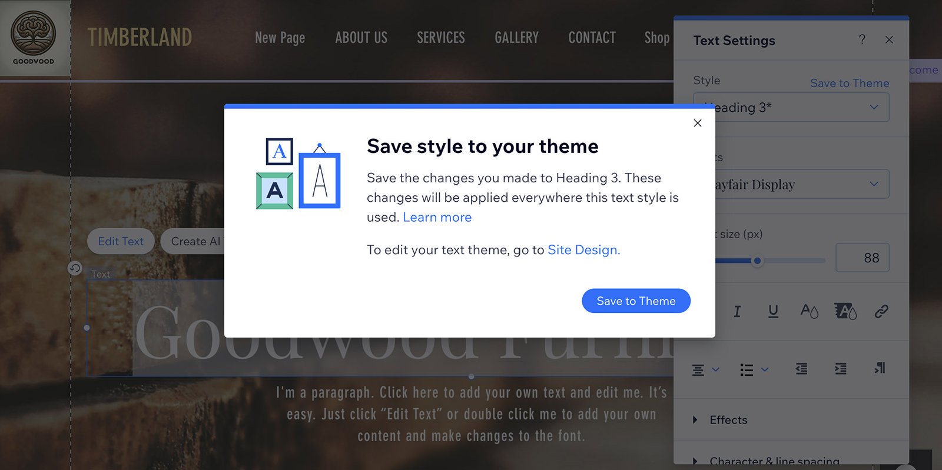Open Text Settings help question mark
Viewport: 942px width, 470px height.
point(862,39)
